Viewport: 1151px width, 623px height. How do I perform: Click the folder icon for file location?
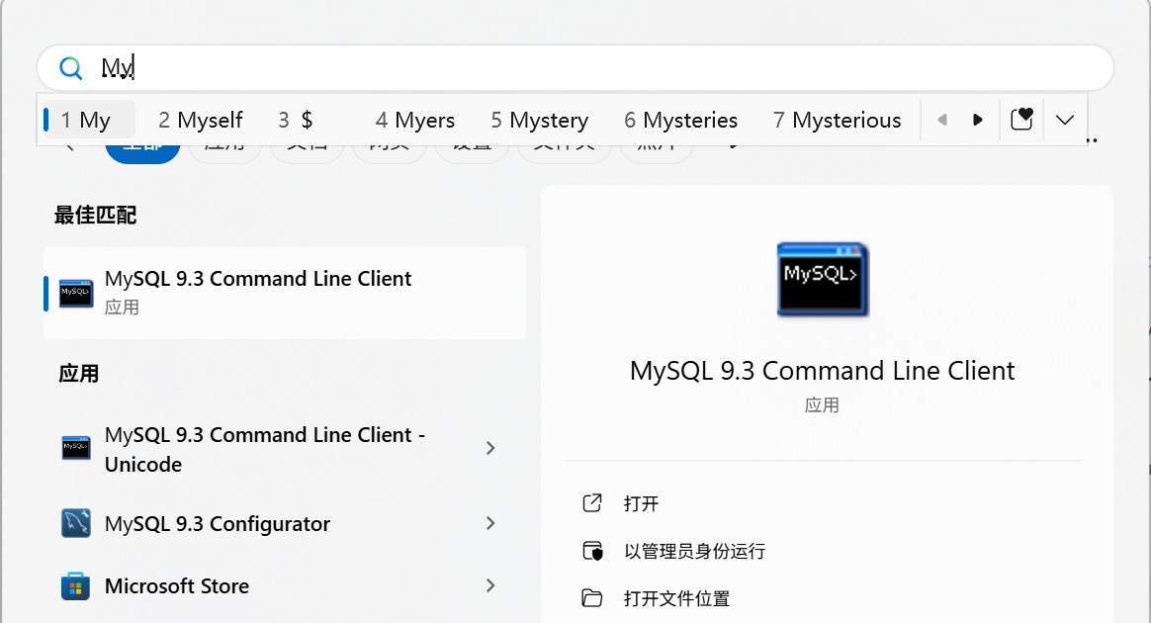coord(592,598)
